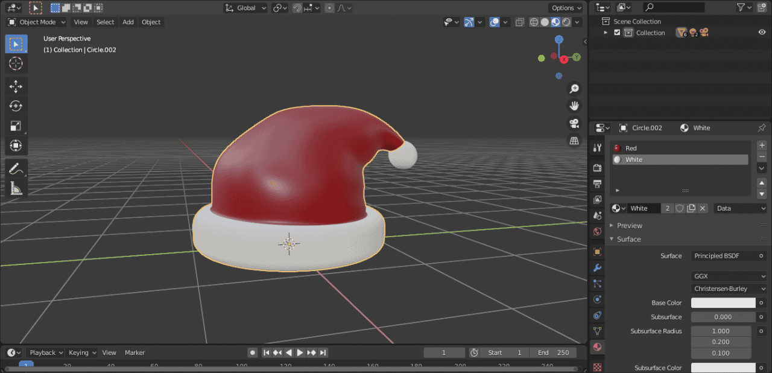Open the transform orientation Global dropdown

pos(245,8)
